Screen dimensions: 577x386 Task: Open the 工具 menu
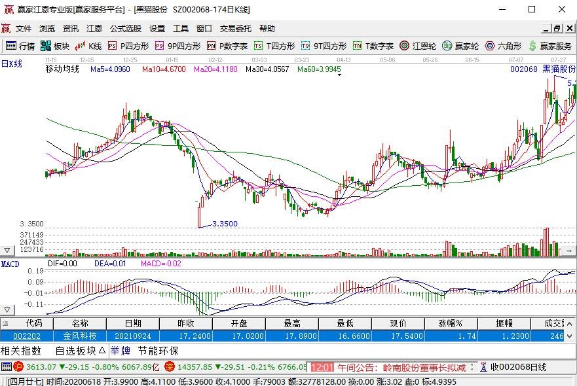click(x=181, y=28)
